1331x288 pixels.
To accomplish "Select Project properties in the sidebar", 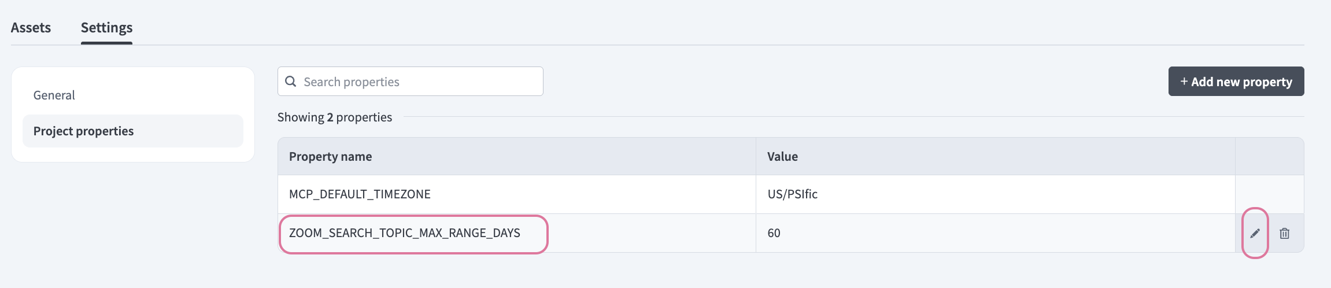I will [x=83, y=131].
